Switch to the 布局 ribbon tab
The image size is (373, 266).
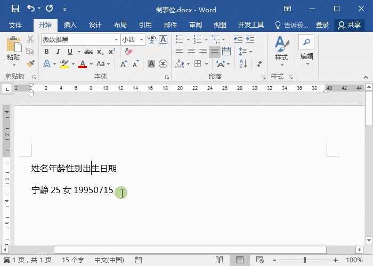pyautogui.click(x=120, y=25)
